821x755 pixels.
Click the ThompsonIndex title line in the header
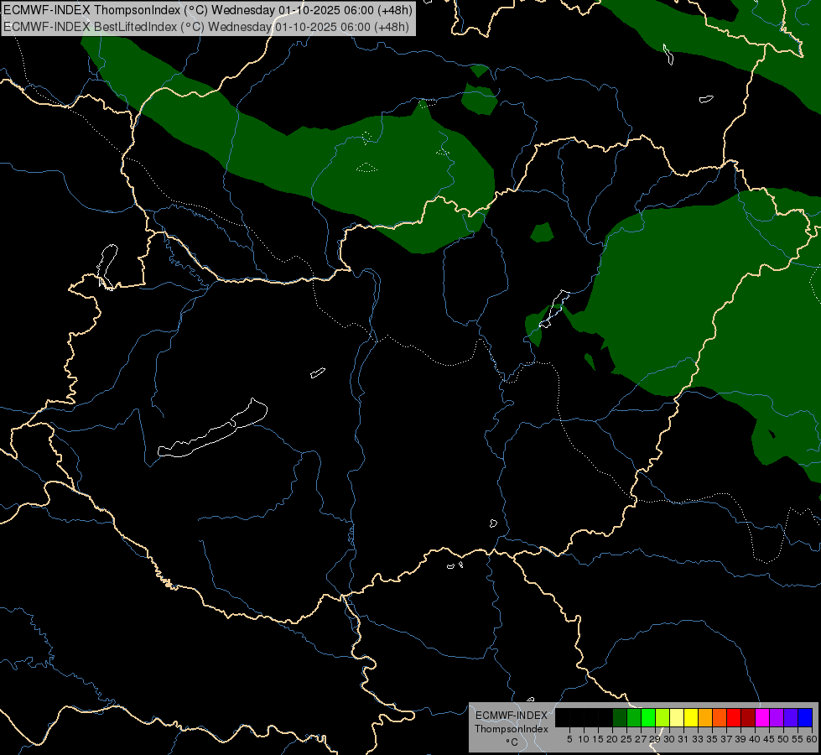[208, 9]
